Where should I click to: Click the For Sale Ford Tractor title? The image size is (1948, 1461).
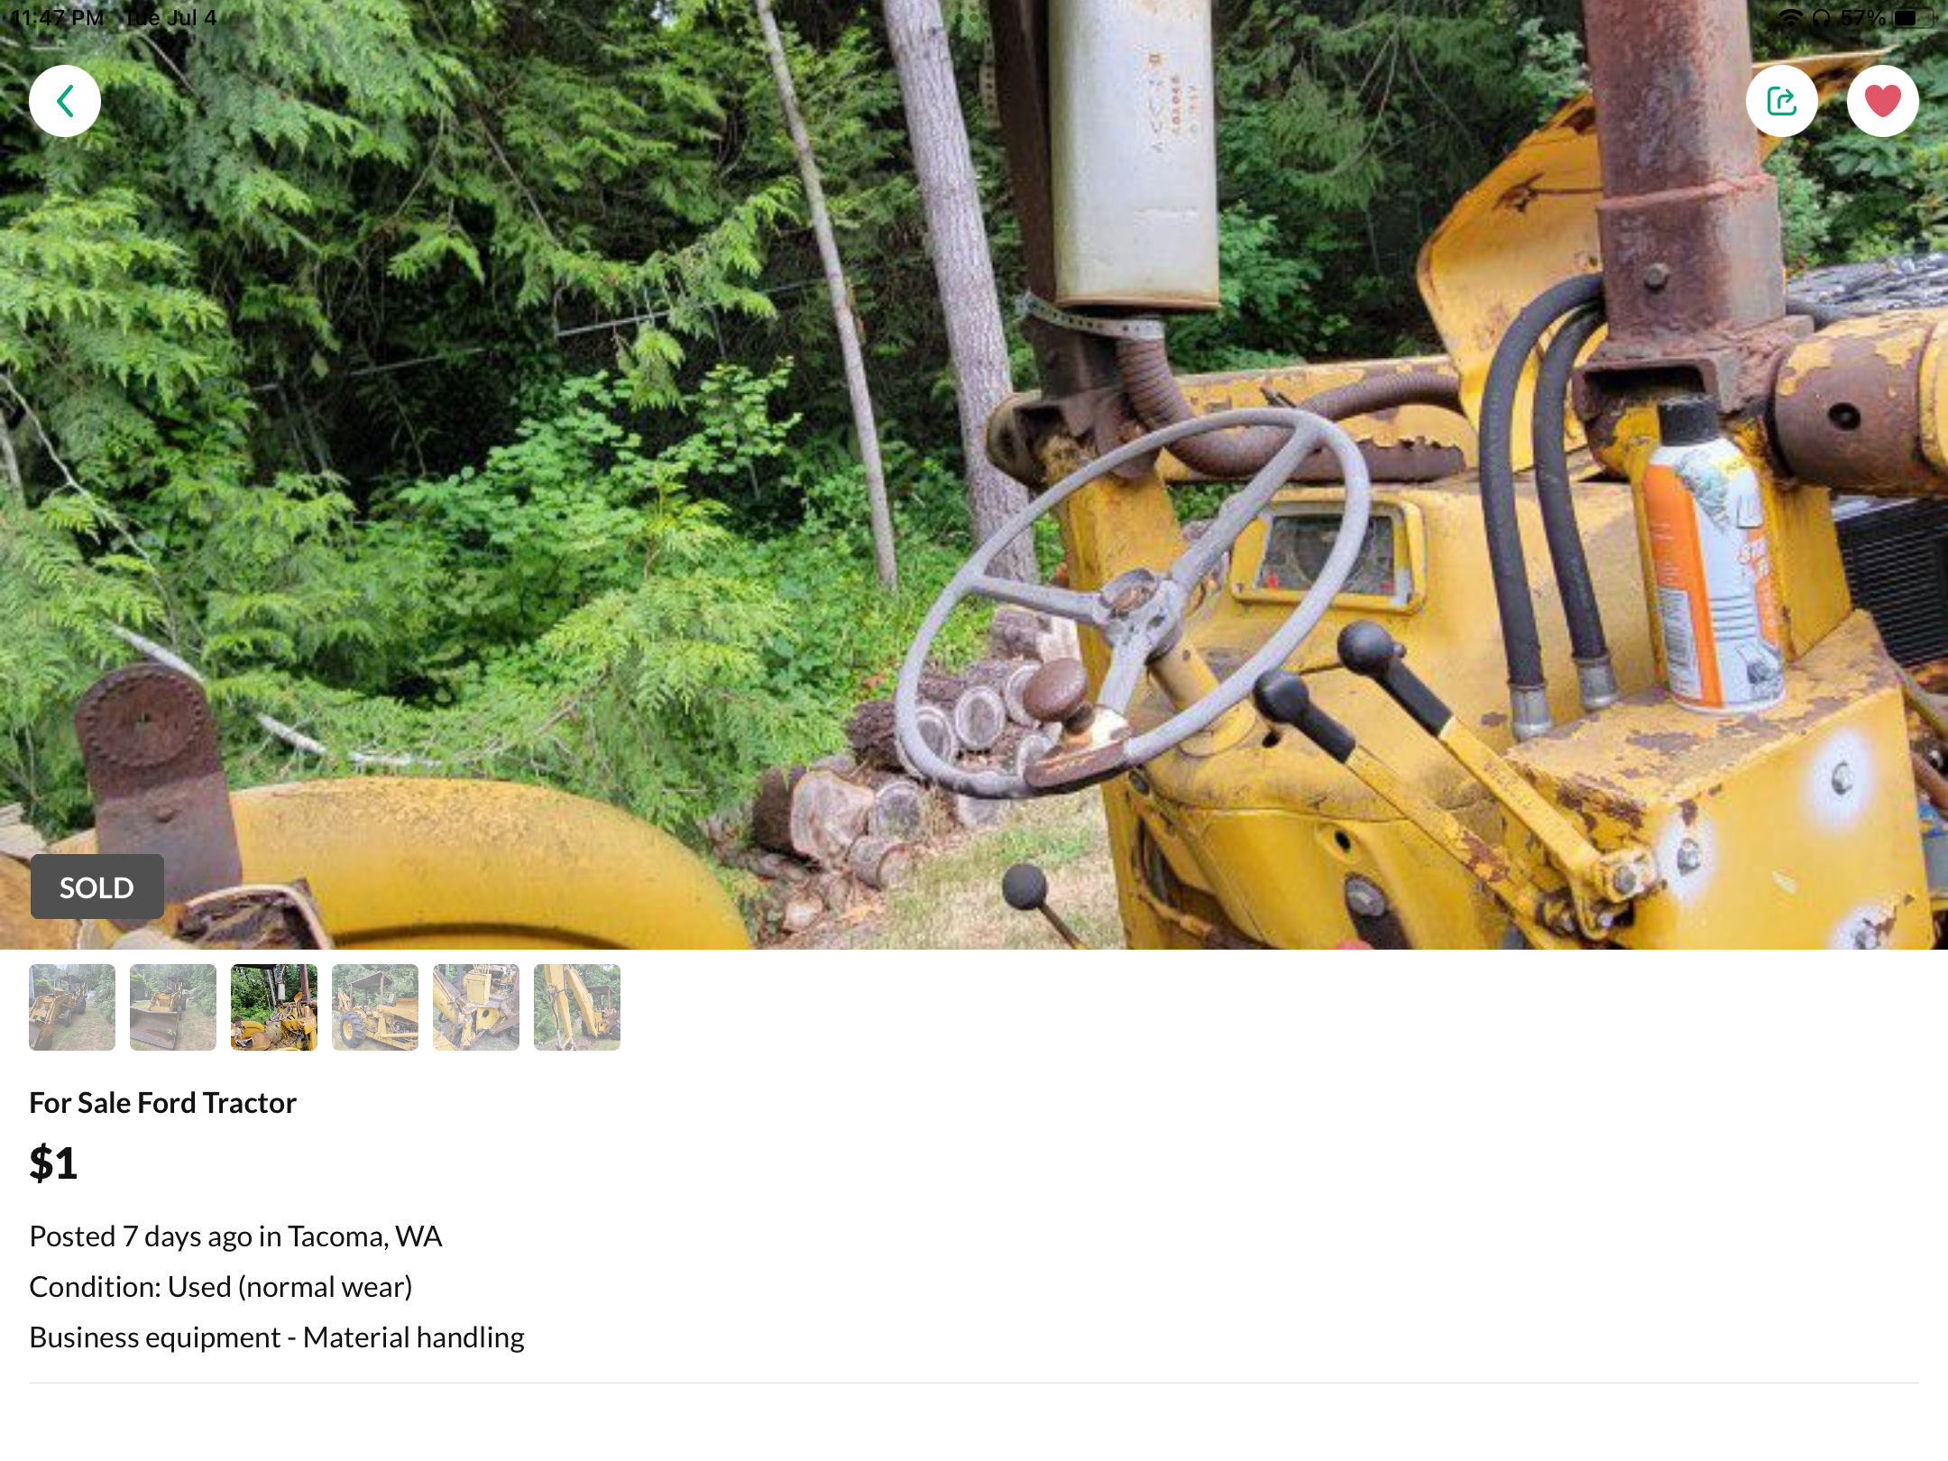point(163,1103)
